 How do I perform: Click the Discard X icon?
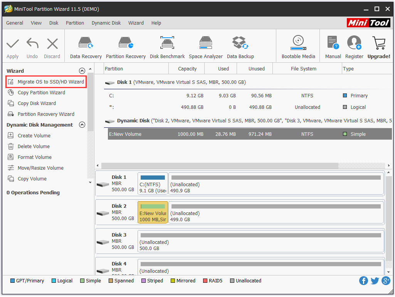tap(52, 44)
